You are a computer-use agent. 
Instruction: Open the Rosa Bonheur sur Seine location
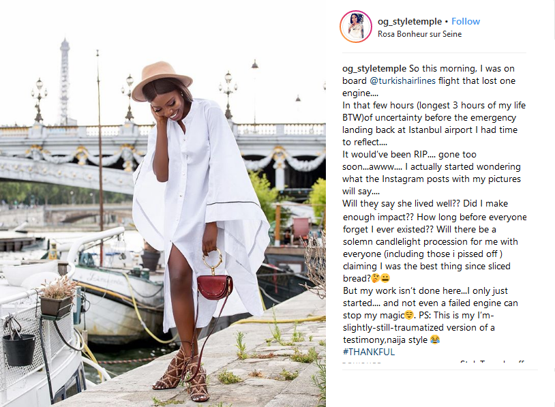419,34
